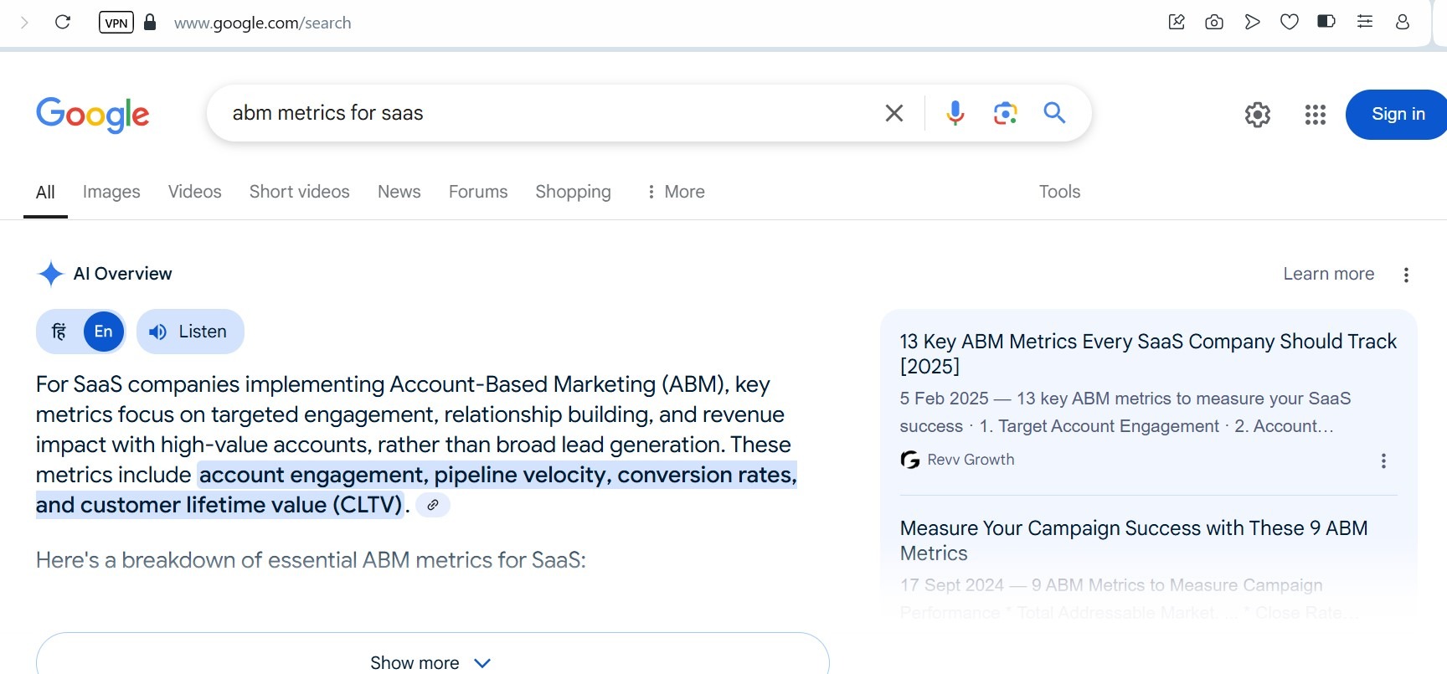
Task: Open the Google apps grid
Action: tap(1316, 115)
